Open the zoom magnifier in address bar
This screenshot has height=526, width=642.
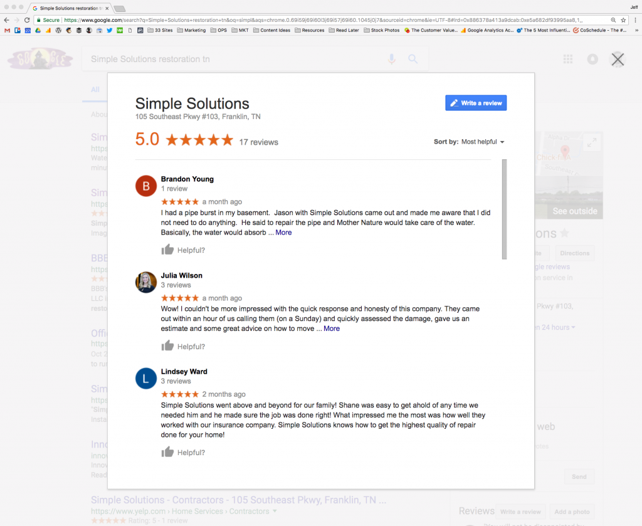tap(613, 20)
